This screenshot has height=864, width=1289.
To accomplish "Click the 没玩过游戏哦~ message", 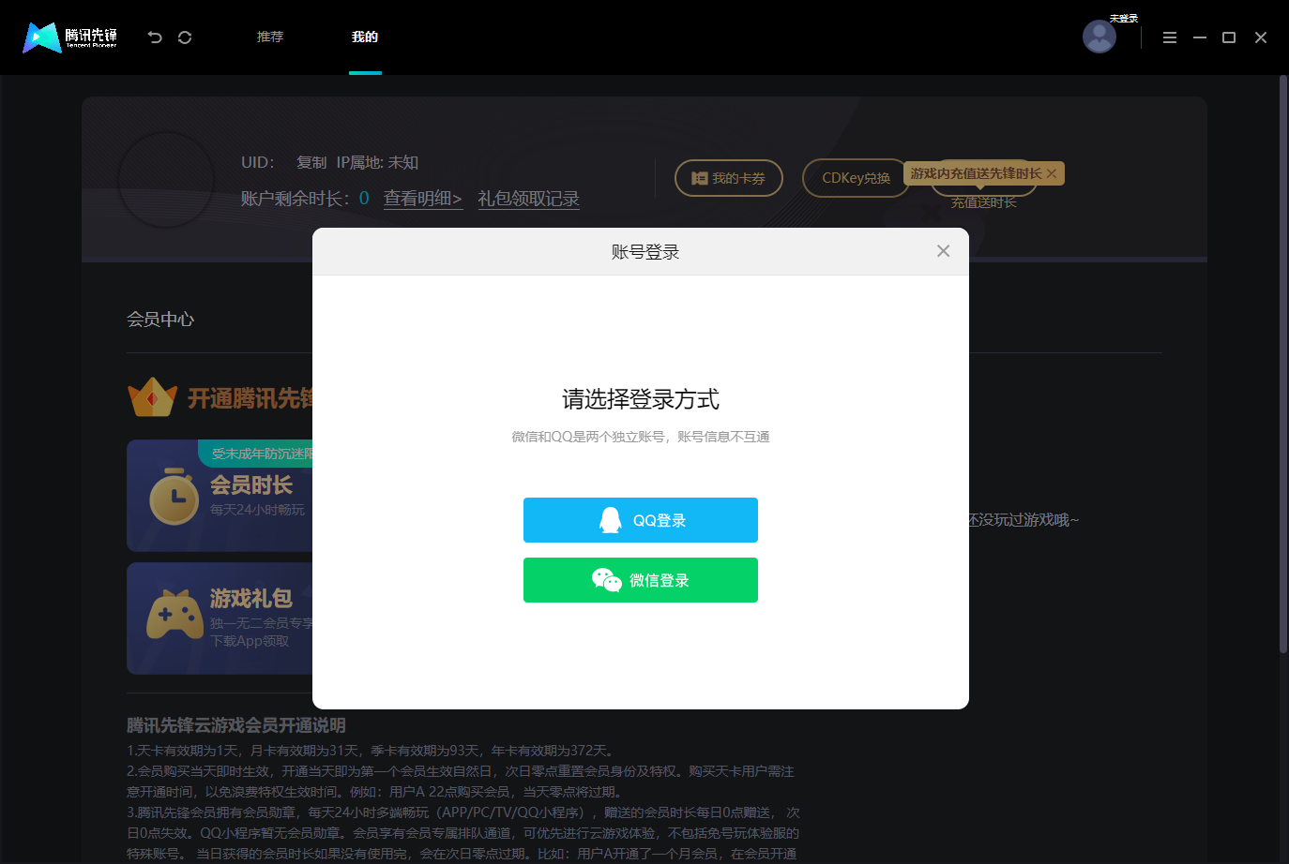I will [x=1024, y=520].
